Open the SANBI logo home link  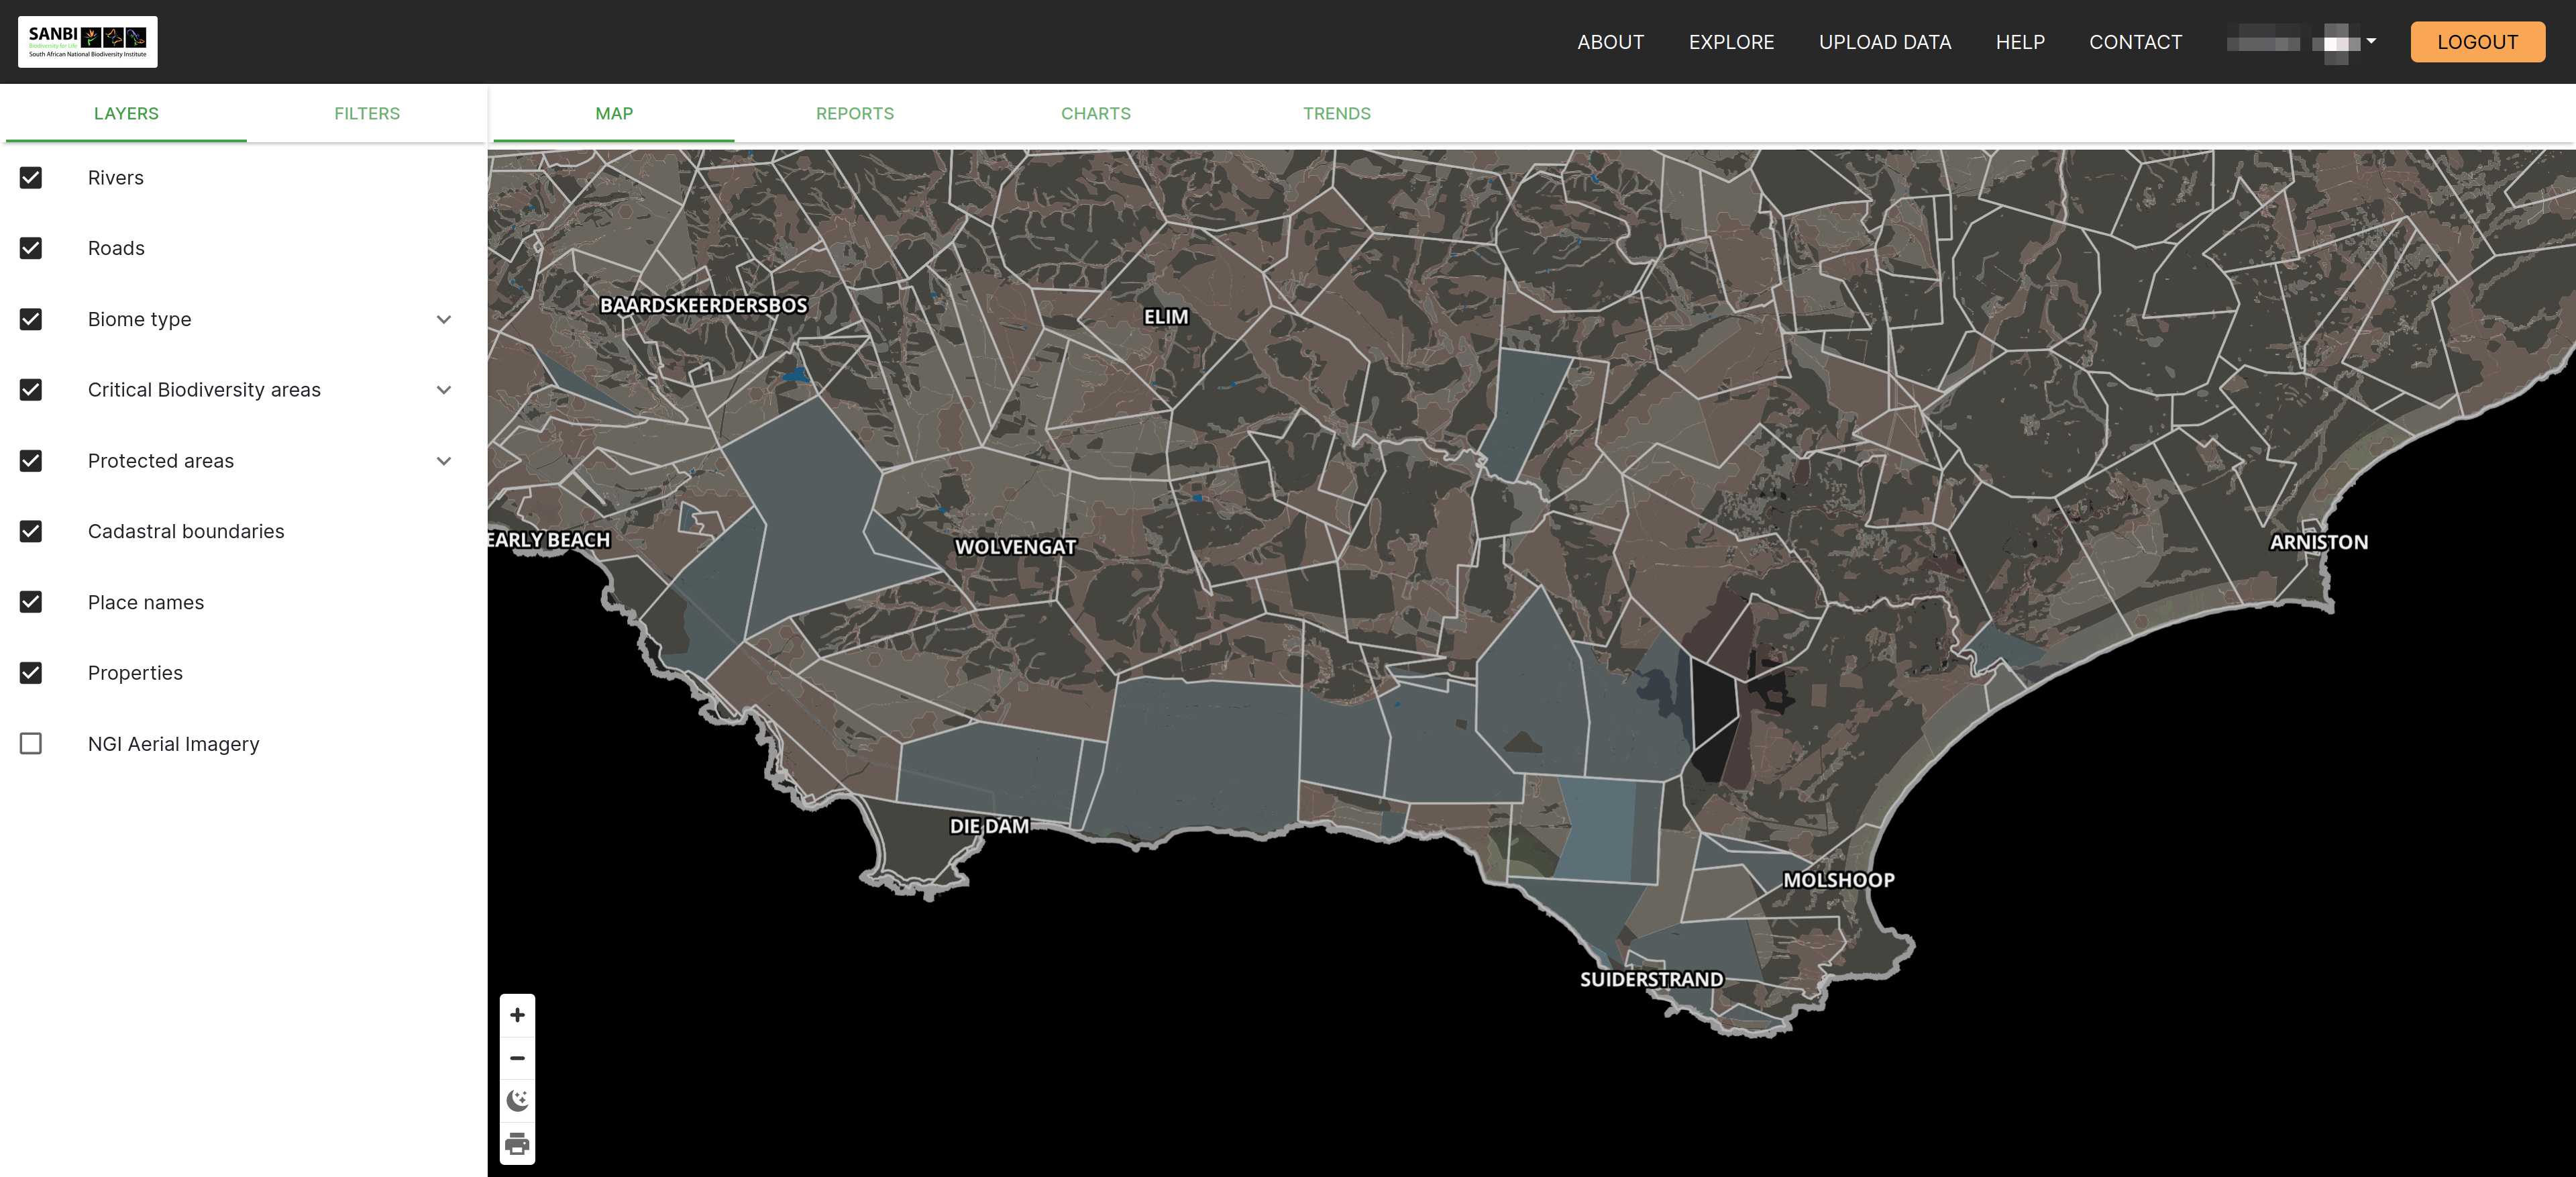[x=88, y=42]
